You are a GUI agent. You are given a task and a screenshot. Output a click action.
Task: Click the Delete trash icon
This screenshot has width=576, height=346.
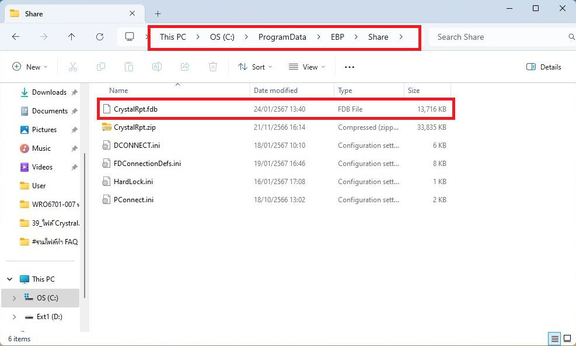(x=213, y=67)
